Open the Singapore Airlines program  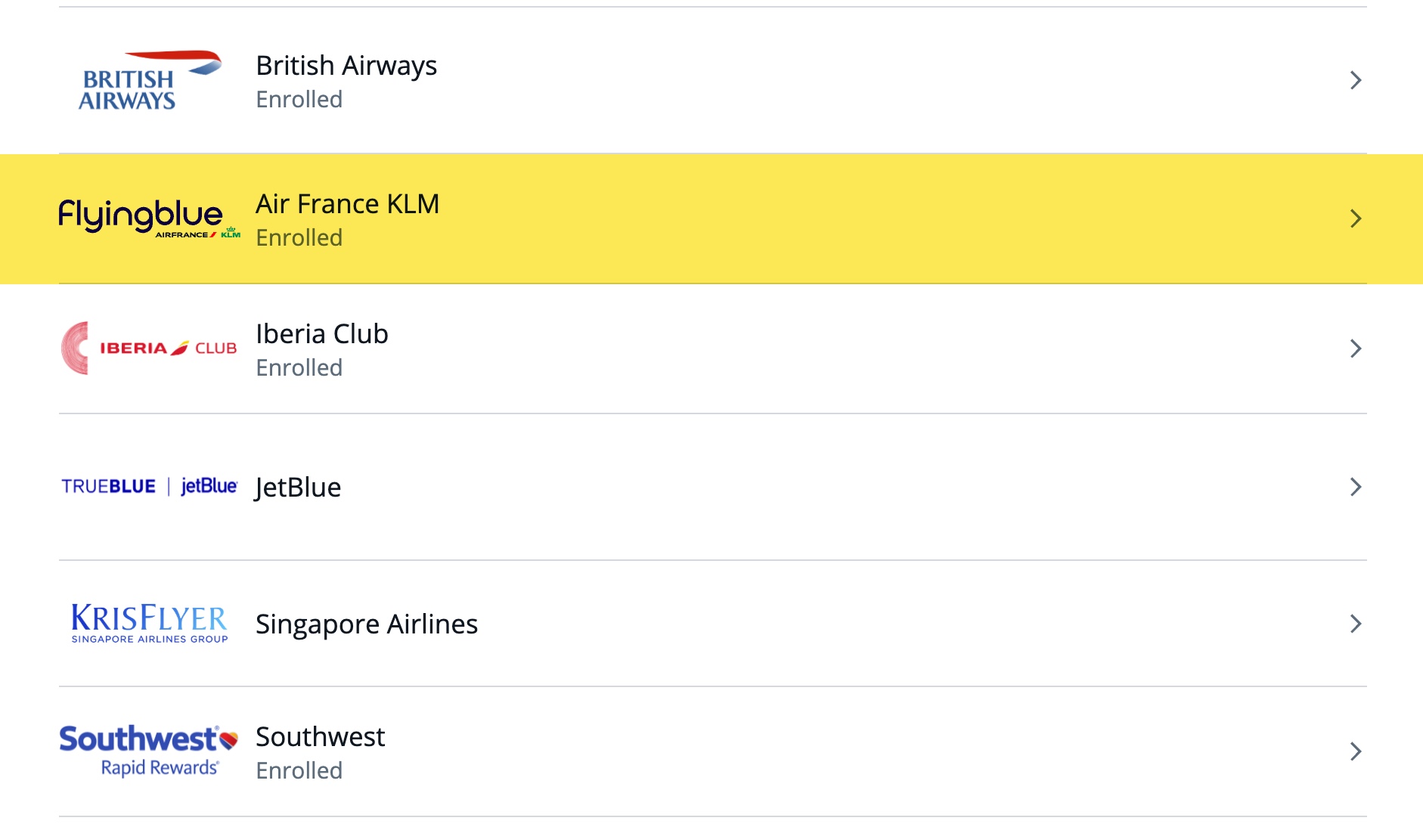367,624
